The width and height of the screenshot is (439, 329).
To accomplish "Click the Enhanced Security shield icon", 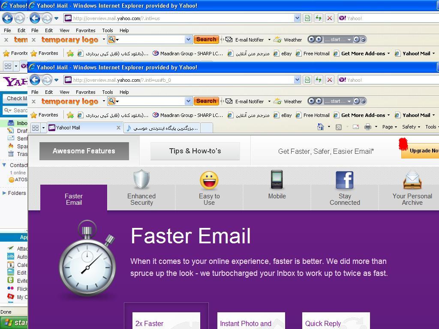I will 141,179.
